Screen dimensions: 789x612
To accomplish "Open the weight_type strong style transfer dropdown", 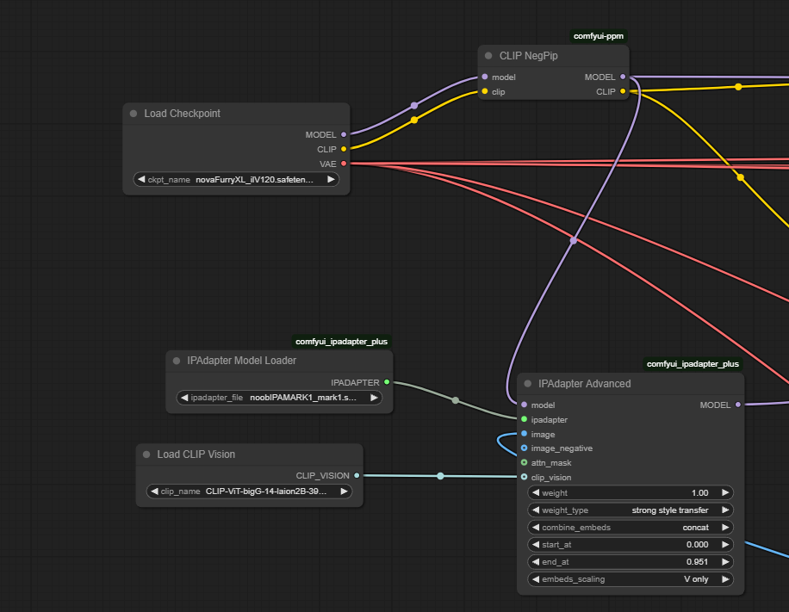I will click(x=631, y=510).
